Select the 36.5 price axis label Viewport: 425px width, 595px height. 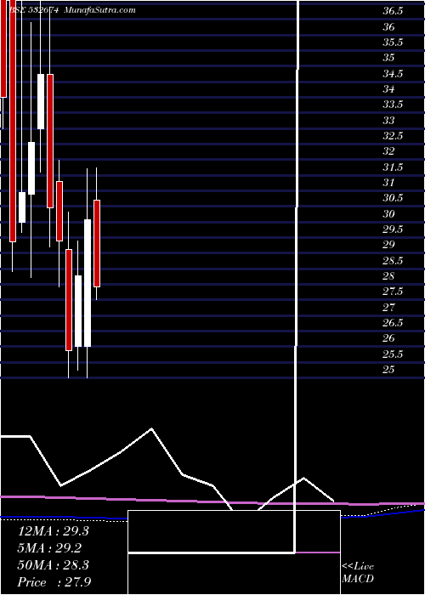click(393, 11)
